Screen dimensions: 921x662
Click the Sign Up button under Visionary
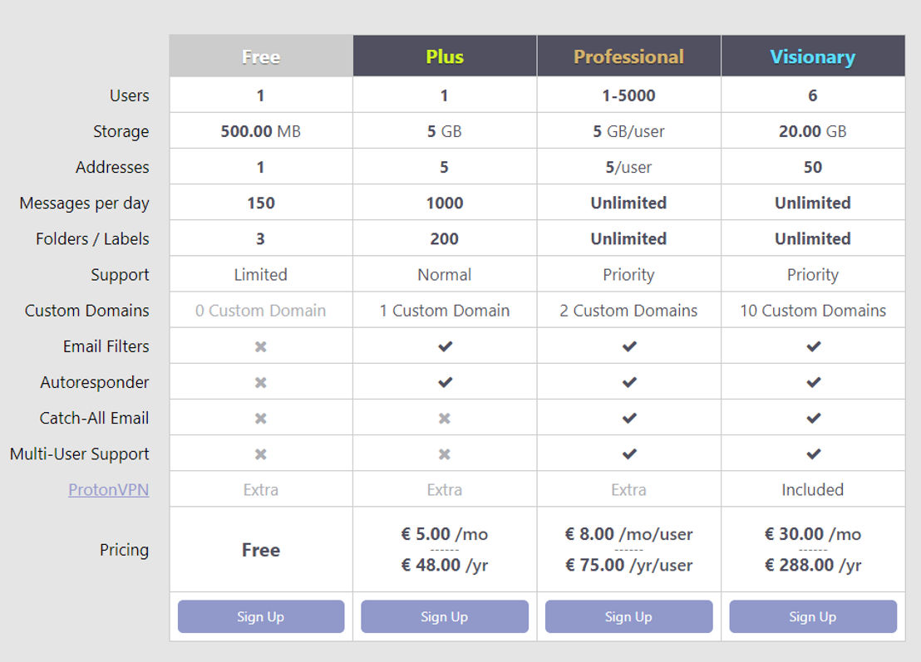click(x=813, y=616)
